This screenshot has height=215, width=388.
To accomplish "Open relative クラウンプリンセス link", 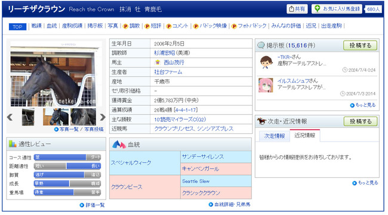I will tap(173, 129).
